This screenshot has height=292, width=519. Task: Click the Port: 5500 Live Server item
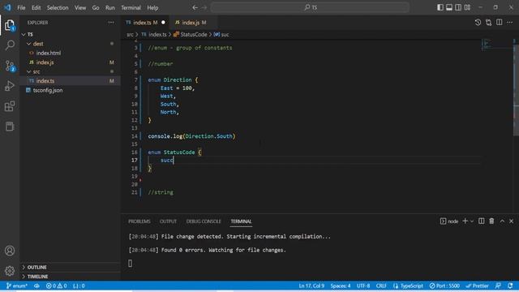pyautogui.click(x=444, y=286)
